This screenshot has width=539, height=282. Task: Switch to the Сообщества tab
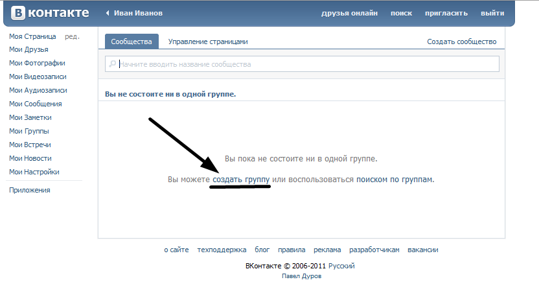coord(132,41)
